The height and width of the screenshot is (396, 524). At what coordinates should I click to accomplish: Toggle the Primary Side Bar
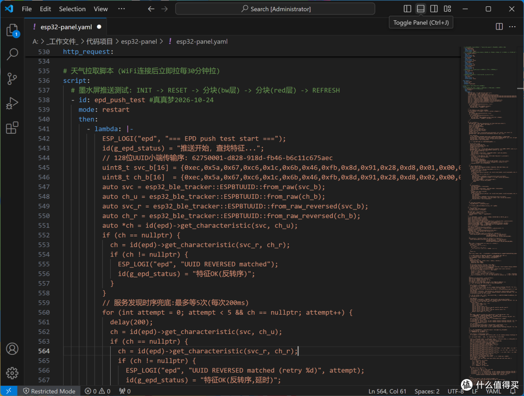tap(408, 9)
